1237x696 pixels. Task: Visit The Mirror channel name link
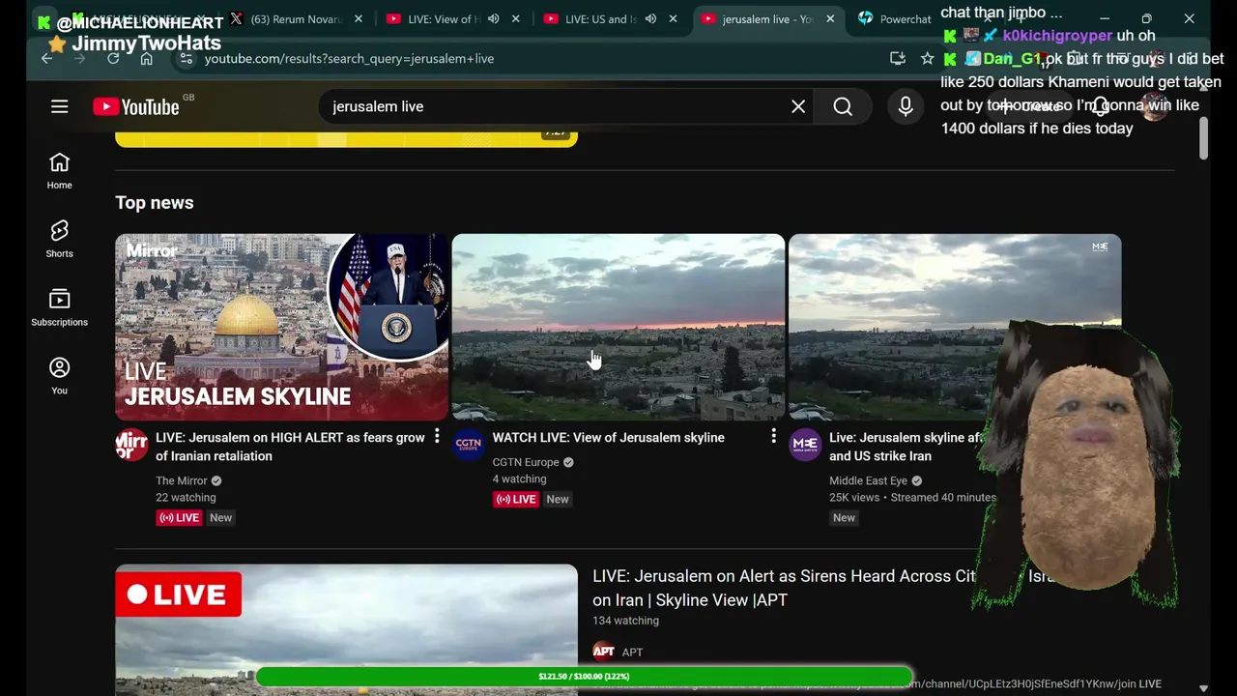point(182,480)
